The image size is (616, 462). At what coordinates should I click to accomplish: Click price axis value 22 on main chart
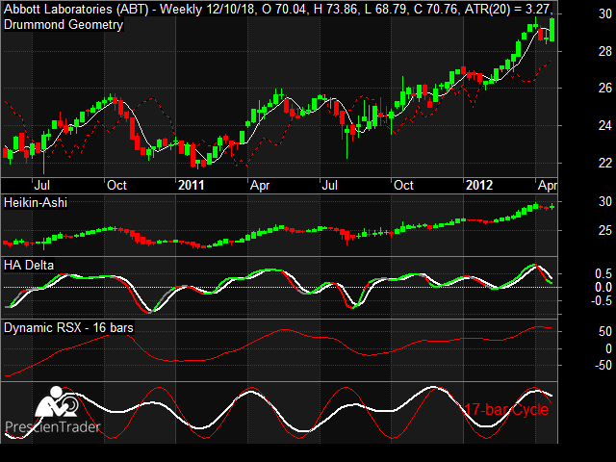tap(605, 163)
